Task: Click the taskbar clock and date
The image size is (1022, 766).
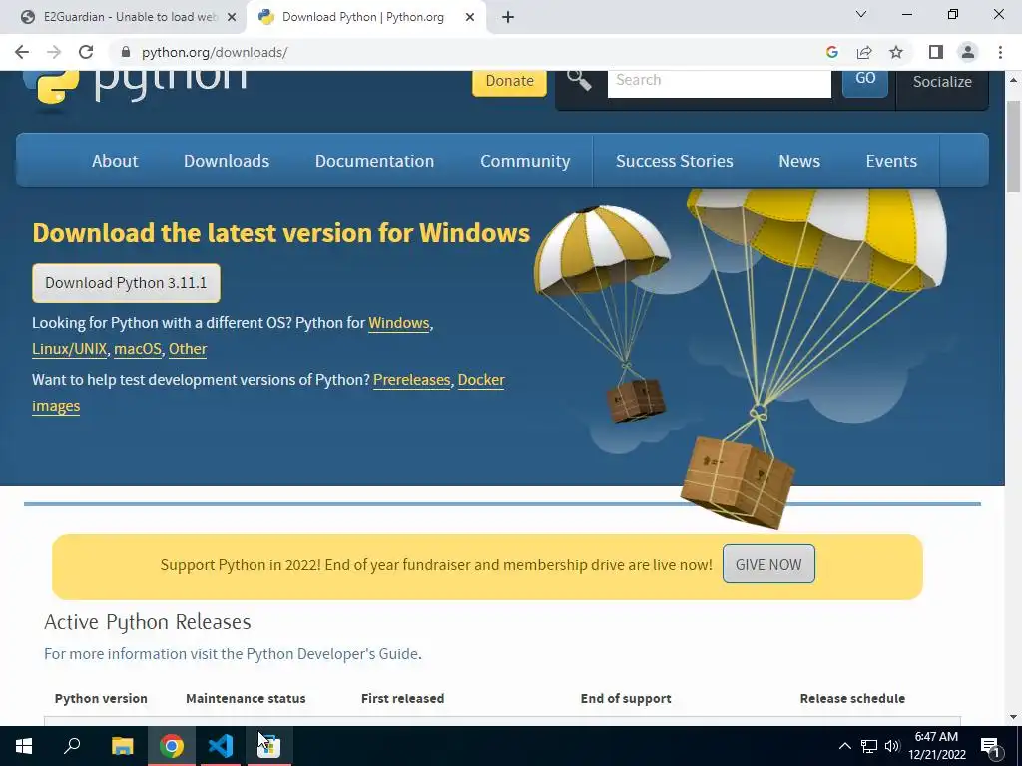Action: (x=936, y=746)
